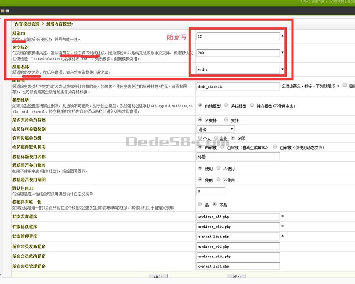Image resolution: width=355 pixels, height=284 pixels.
Task: Select 不使用 for 投稿是否使用摘要
Action: tap(218, 168)
